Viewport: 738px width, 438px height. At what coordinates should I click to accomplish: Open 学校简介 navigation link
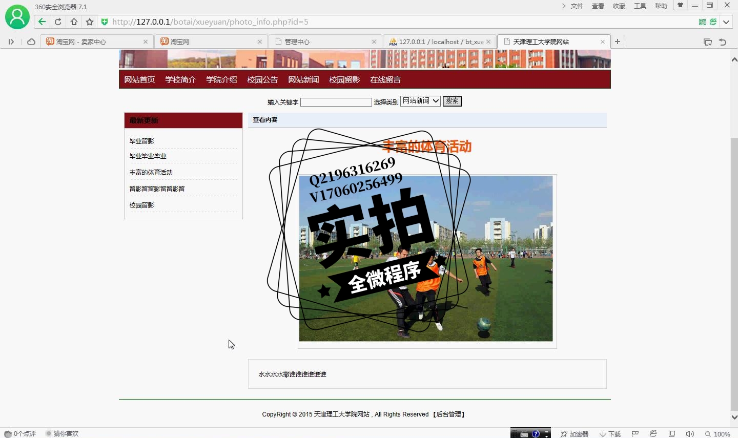(x=180, y=80)
